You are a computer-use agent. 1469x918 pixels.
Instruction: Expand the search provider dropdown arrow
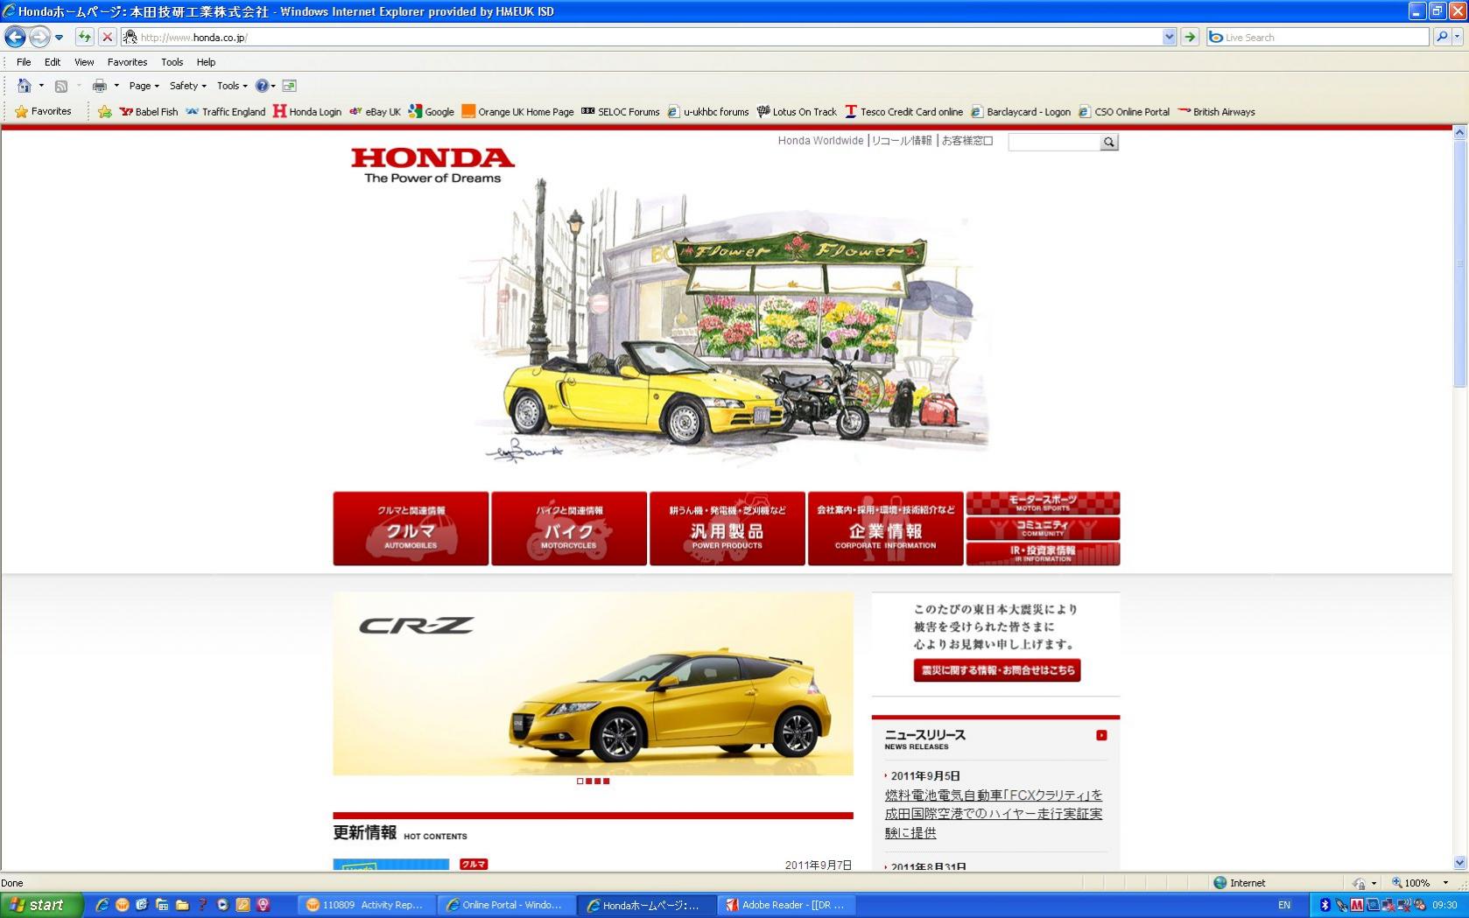[x=1458, y=37]
